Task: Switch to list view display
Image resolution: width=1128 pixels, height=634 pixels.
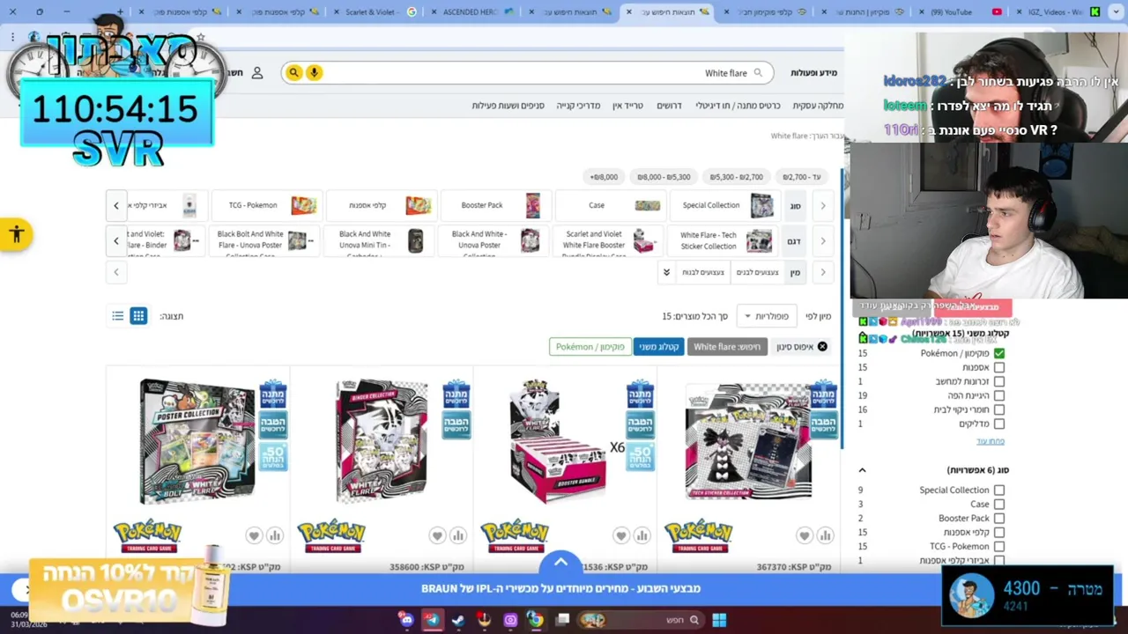Action: 118,316
